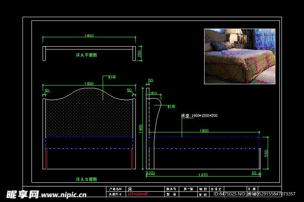304x202 pixels.
Task: Click the 扣布 label in the side view
Action: [171, 106]
